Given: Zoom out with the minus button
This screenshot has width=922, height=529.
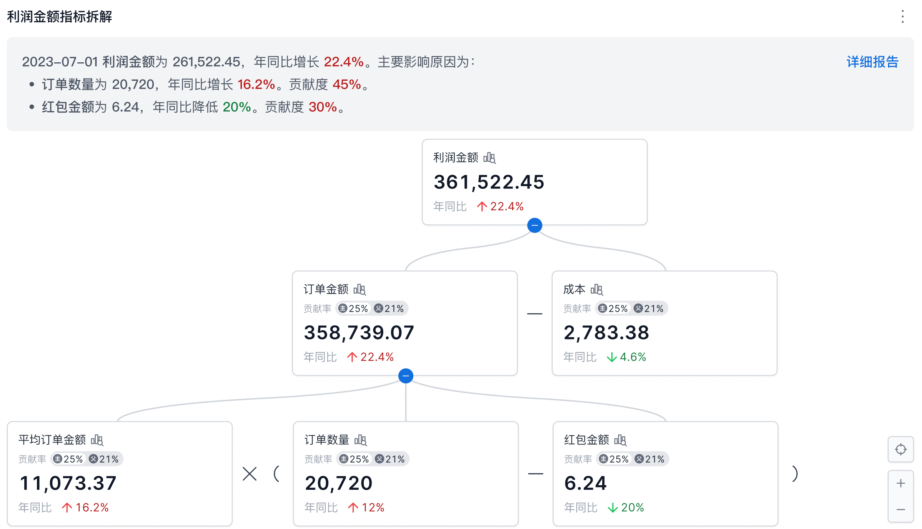Looking at the screenshot, I should 900,509.
